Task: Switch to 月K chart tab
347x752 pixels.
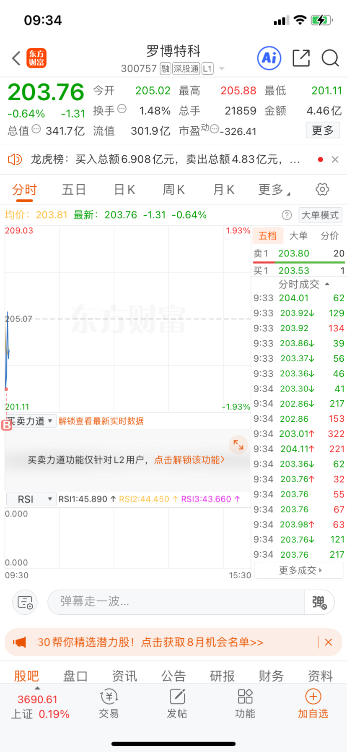Action: [223, 190]
